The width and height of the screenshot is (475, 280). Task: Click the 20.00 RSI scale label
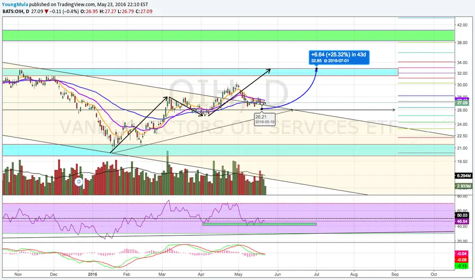pyautogui.click(x=462, y=241)
